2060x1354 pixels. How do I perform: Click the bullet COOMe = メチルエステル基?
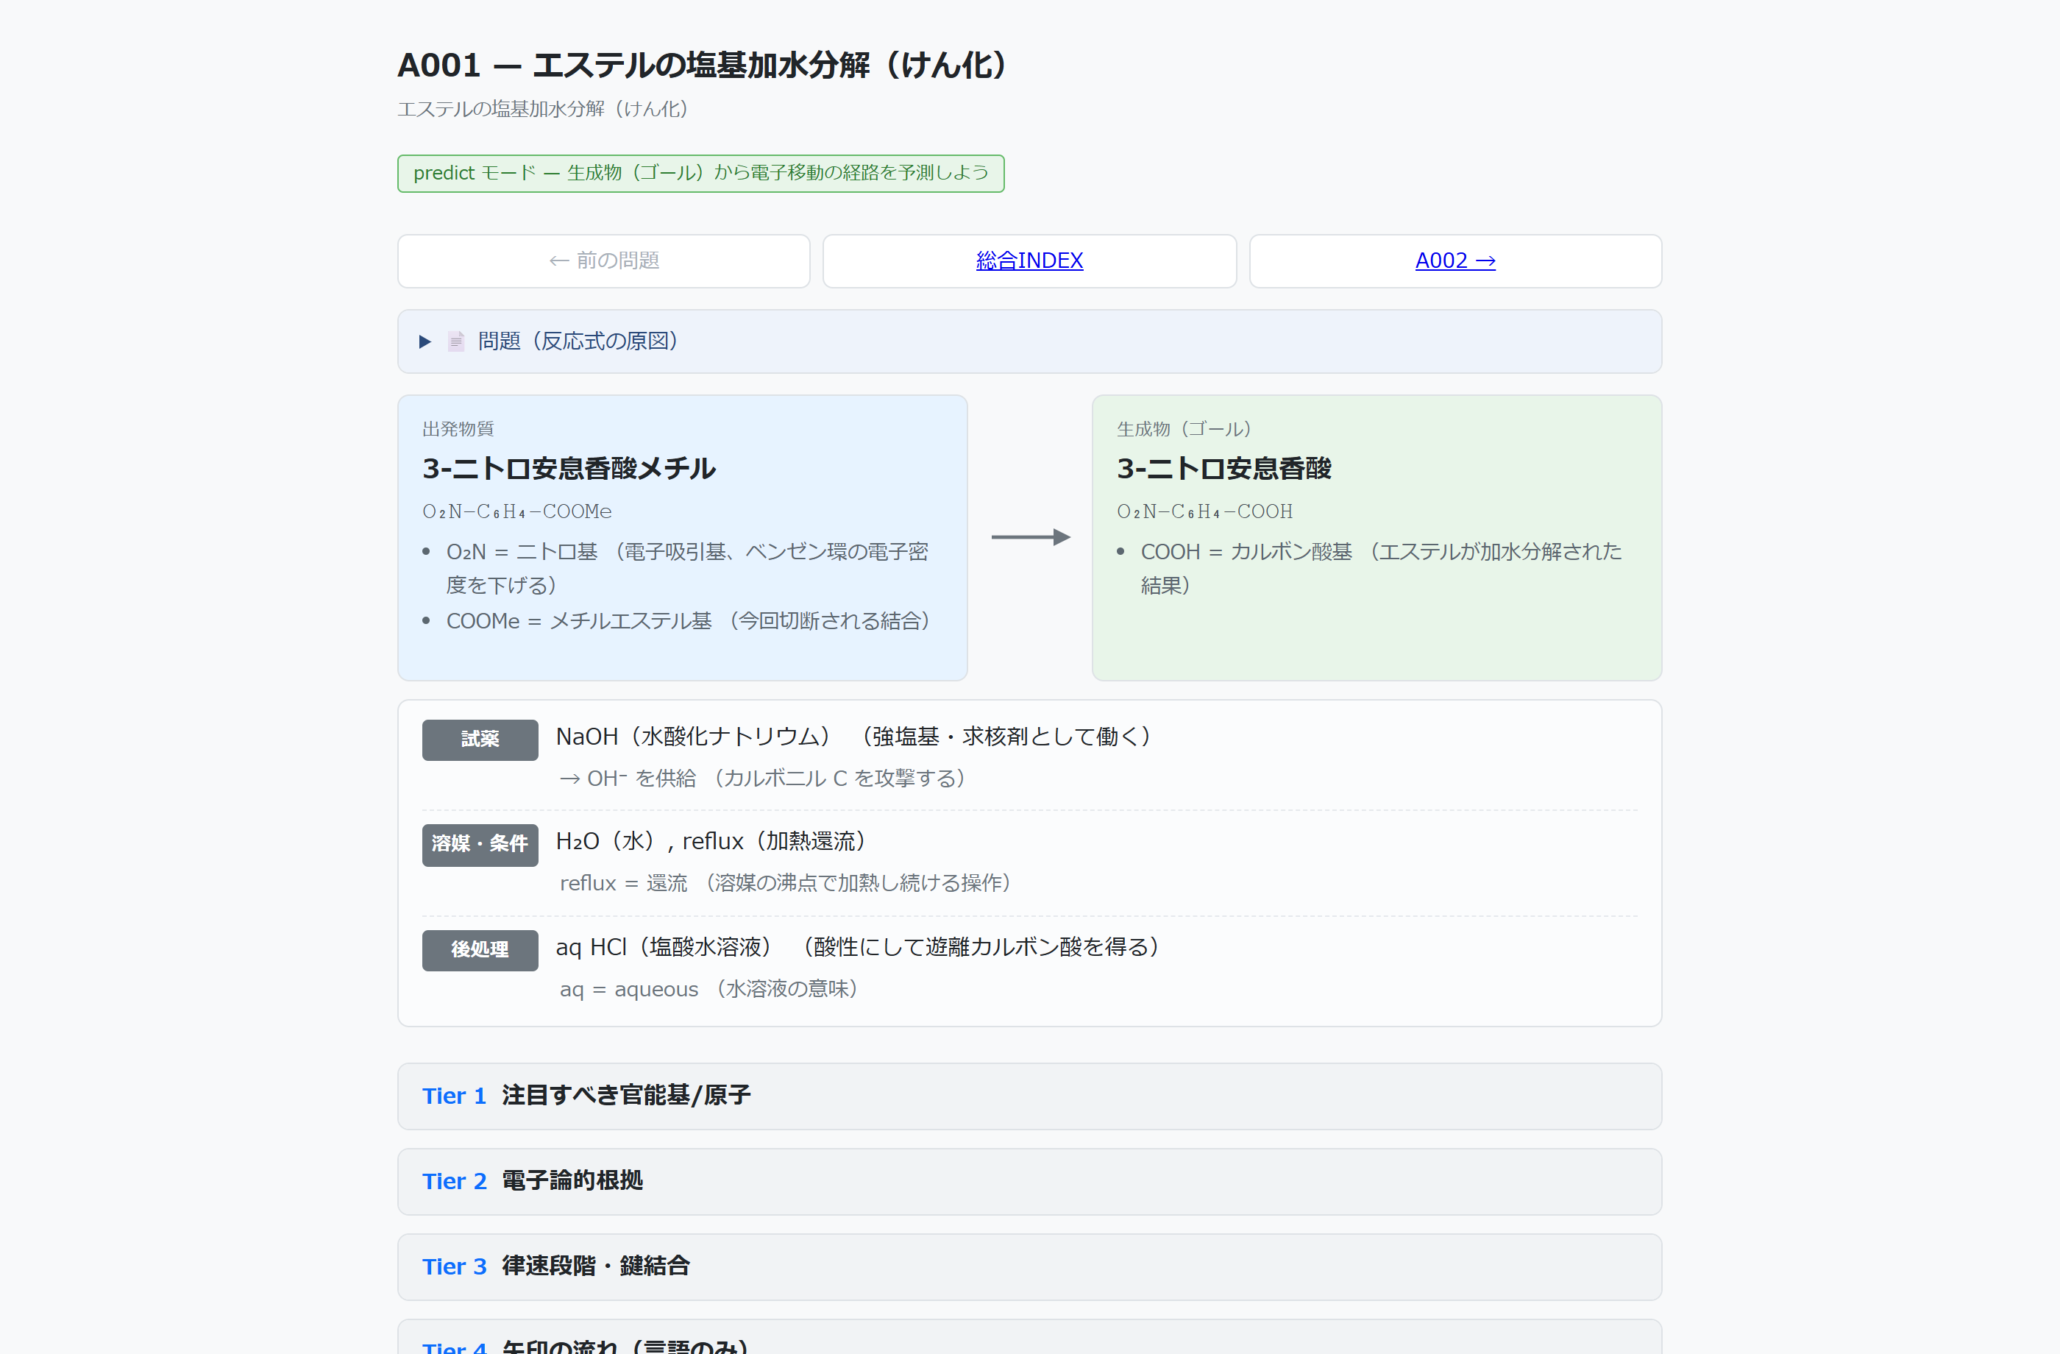click(688, 621)
